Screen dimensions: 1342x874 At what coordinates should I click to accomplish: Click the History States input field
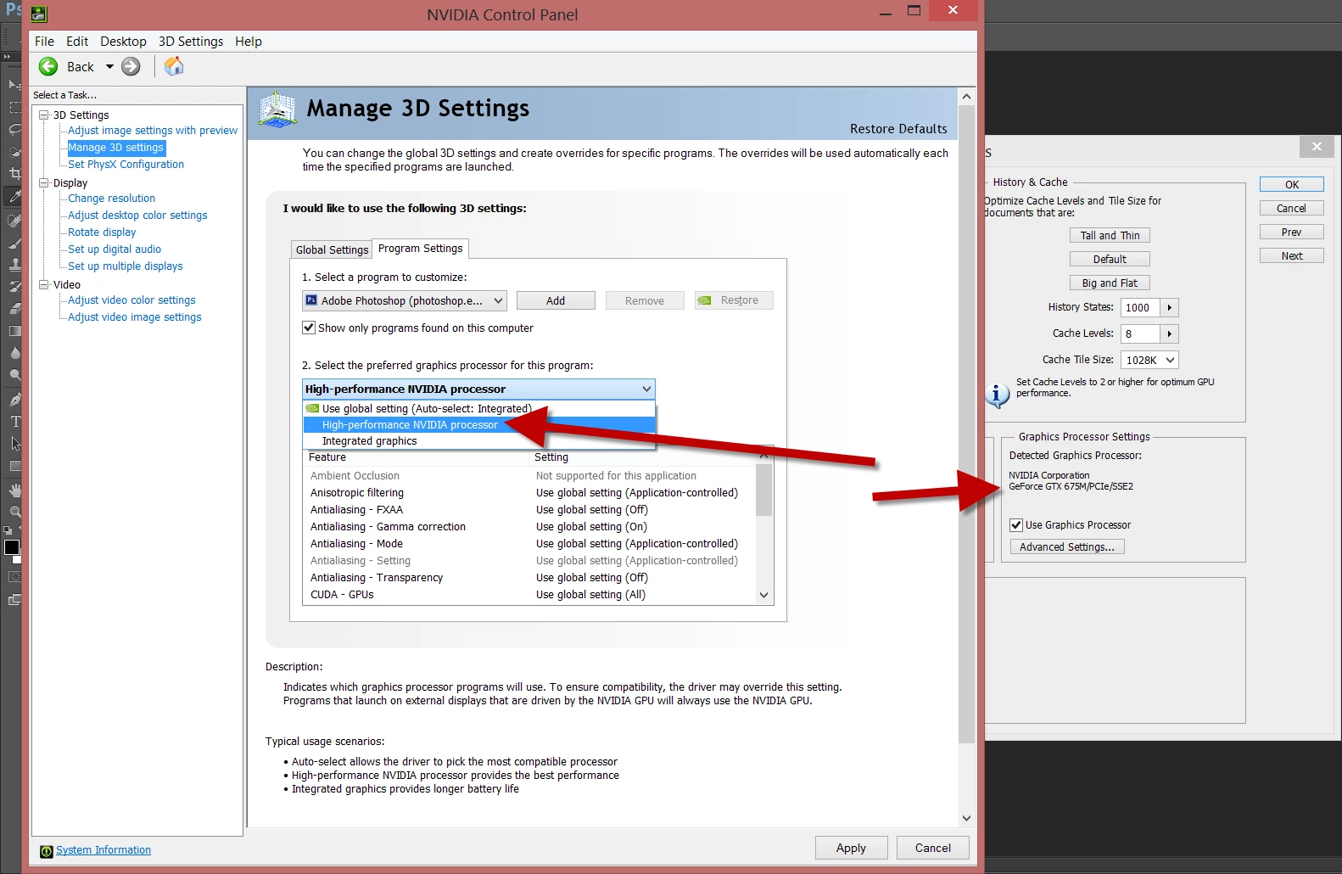(1139, 308)
